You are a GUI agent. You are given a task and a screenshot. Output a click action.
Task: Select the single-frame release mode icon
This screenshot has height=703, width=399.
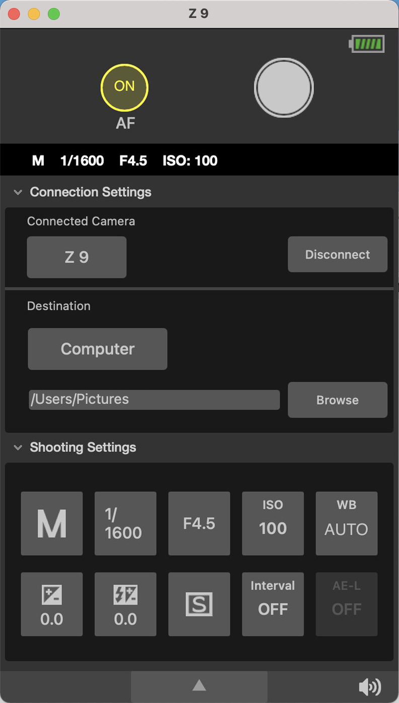(199, 604)
